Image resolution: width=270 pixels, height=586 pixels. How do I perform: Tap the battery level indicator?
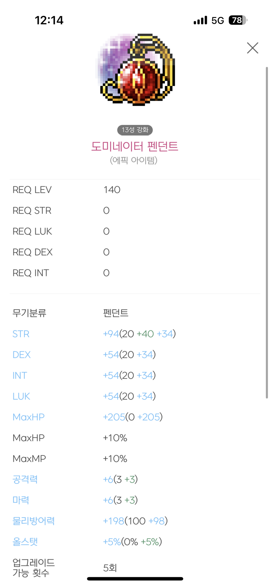tap(238, 20)
